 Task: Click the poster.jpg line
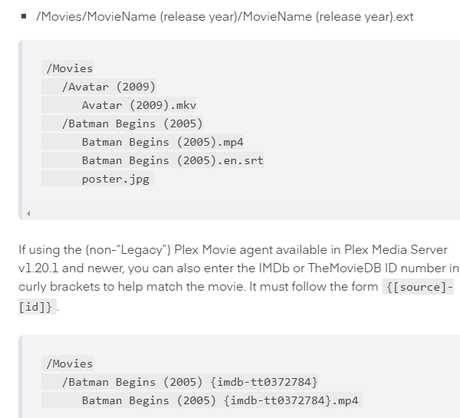click(117, 179)
